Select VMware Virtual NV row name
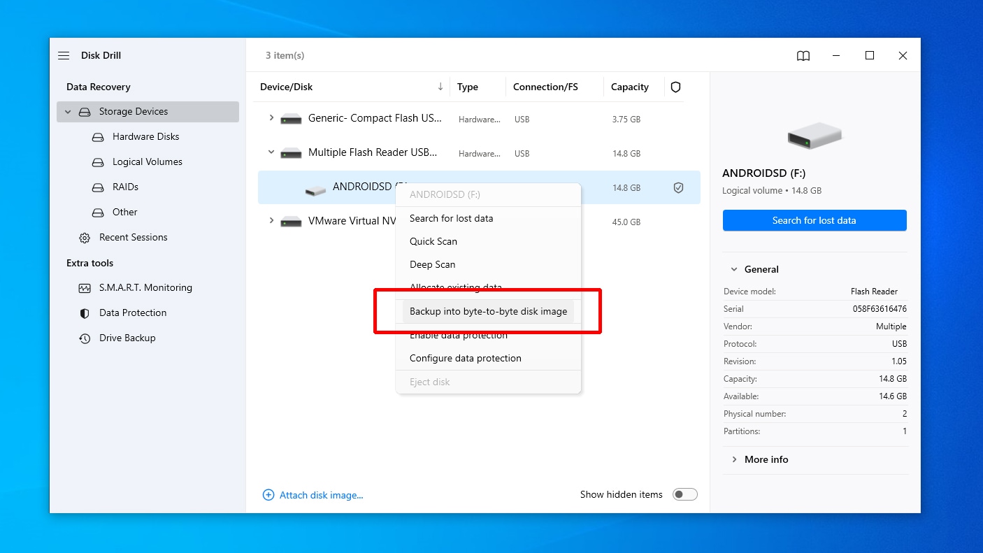 [x=352, y=221]
